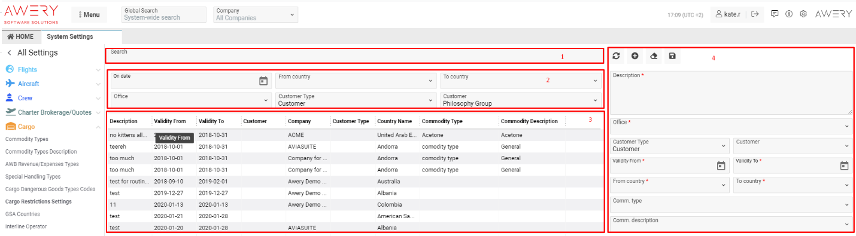Open the Validity To calendar icon
Viewport: 856px width, 236px height.
(844, 165)
